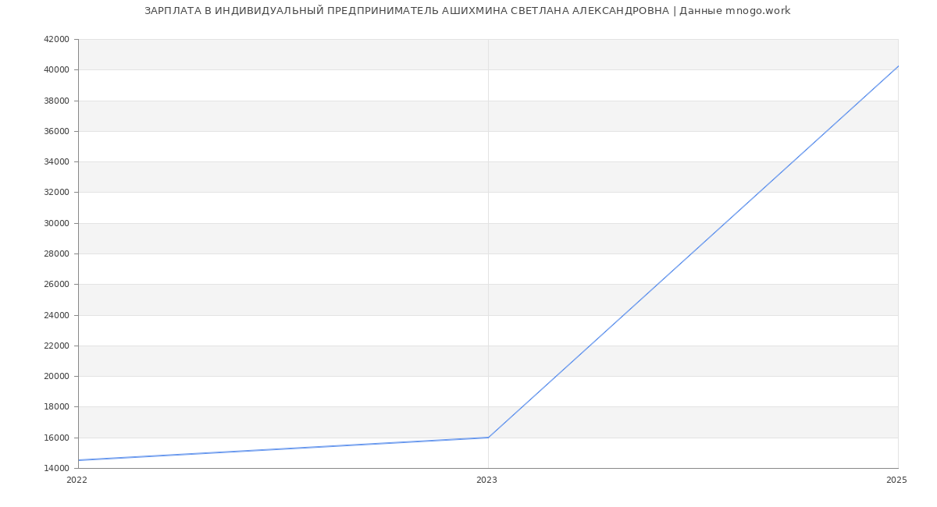
Task: Click the 34000 y-axis label
Action: (56, 162)
